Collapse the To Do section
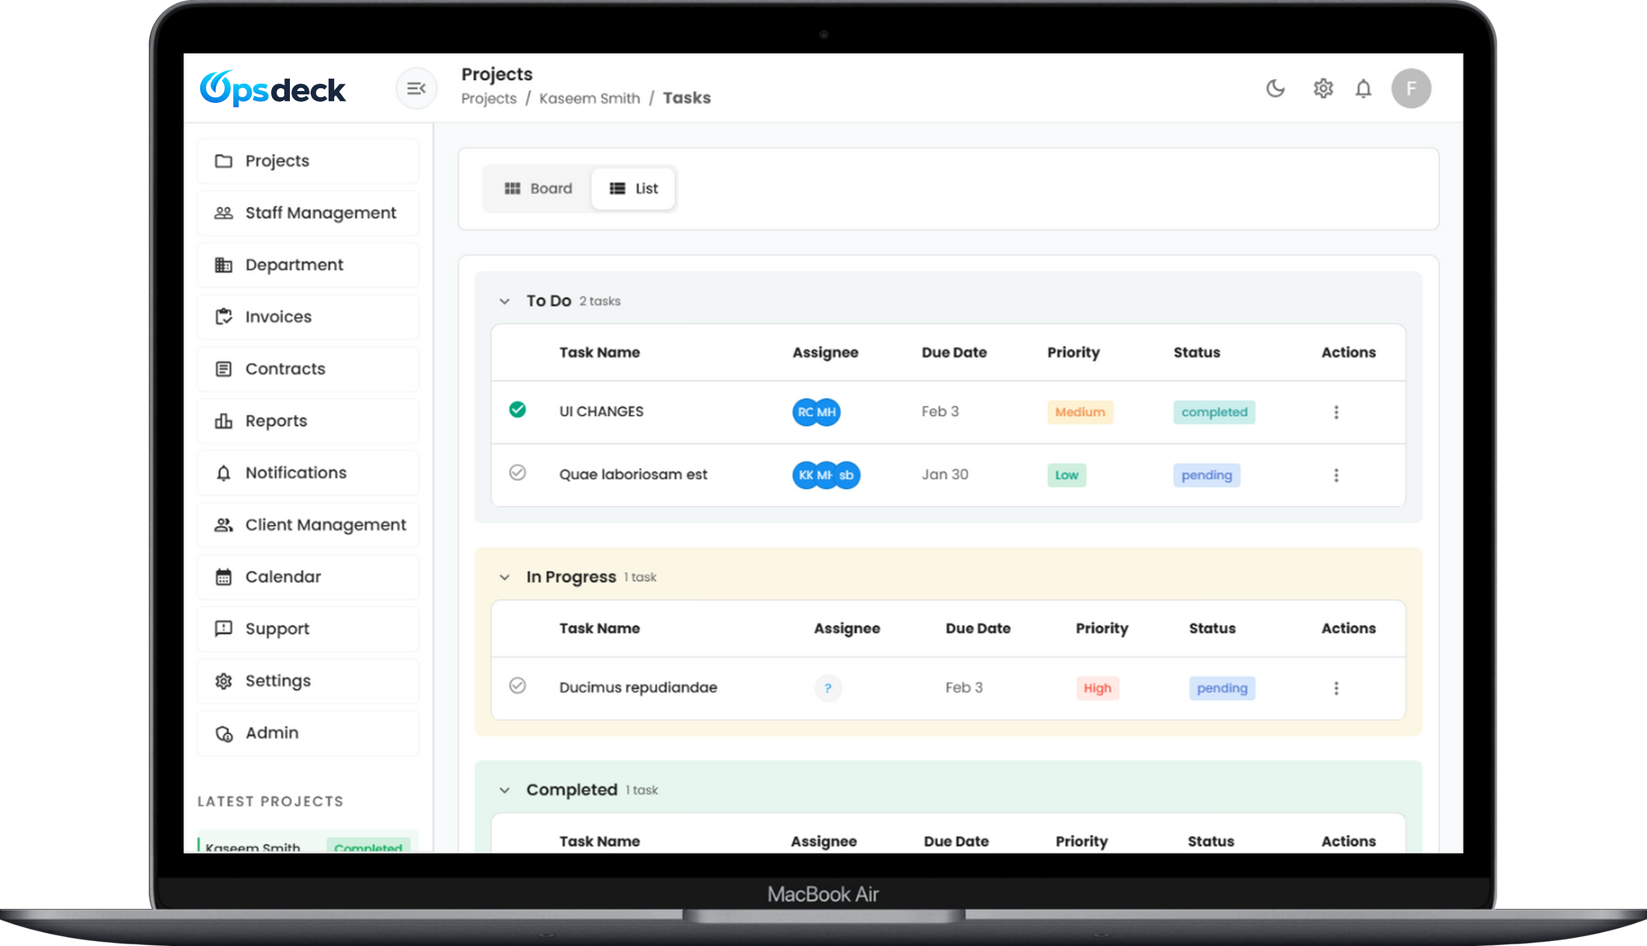1647x946 pixels. coord(504,302)
